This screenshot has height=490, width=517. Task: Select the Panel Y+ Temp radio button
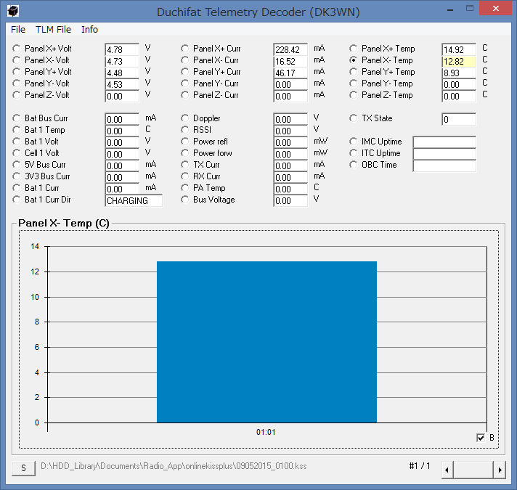(x=353, y=72)
